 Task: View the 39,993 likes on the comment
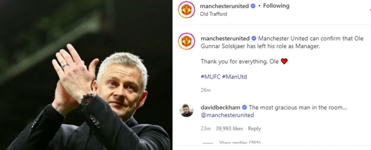(229, 129)
